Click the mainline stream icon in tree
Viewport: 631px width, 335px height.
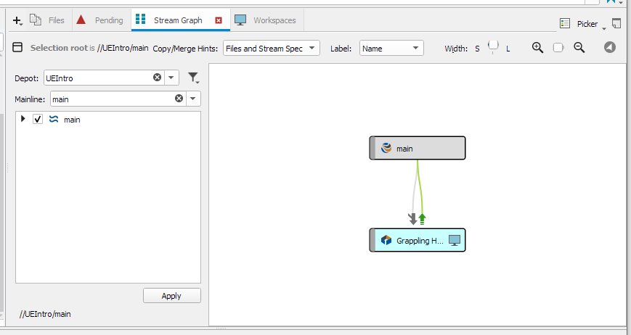(x=54, y=119)
